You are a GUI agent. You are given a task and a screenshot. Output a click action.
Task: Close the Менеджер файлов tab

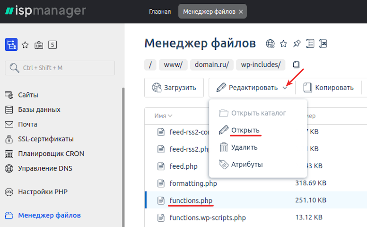(241, 12)
